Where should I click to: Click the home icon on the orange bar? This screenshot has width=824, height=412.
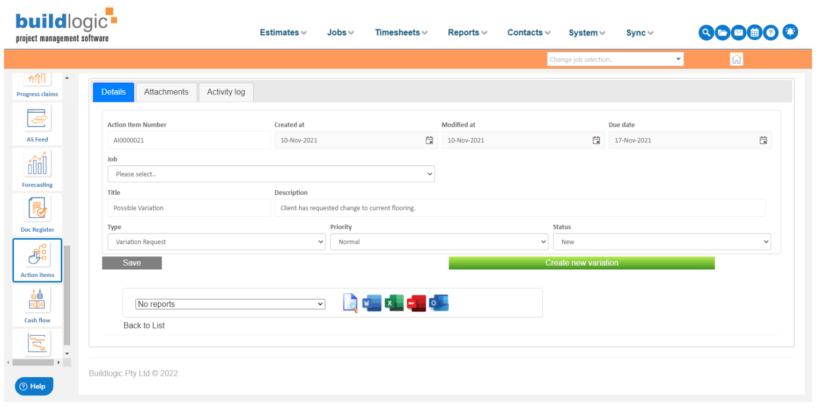pyautogui.click(x=736, y=59)
